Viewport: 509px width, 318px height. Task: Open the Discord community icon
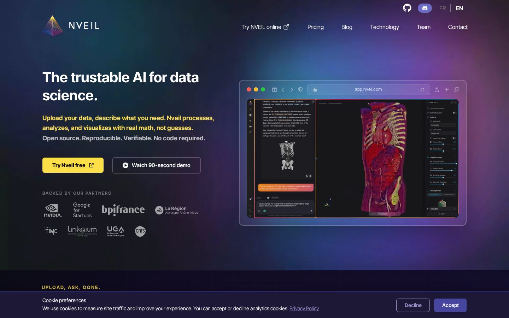pos(425,8)
